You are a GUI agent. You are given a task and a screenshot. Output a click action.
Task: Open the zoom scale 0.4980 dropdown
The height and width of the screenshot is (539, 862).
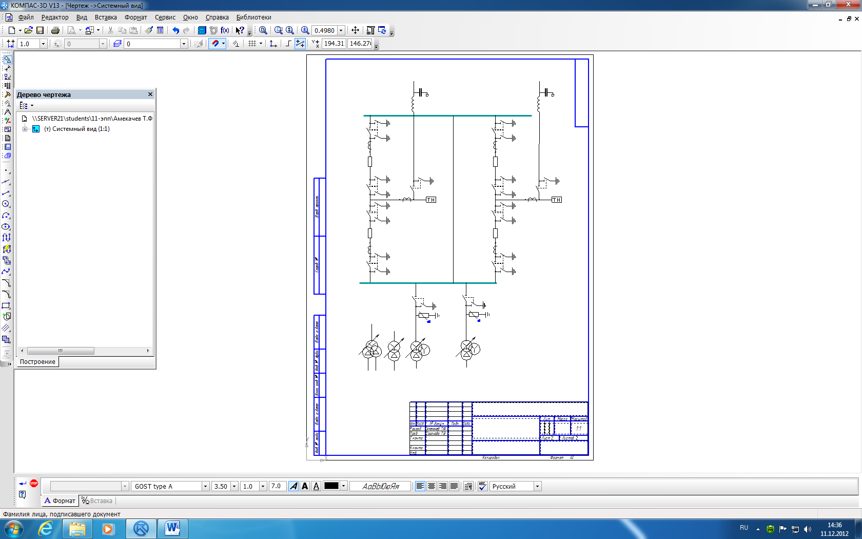[341, 30]
